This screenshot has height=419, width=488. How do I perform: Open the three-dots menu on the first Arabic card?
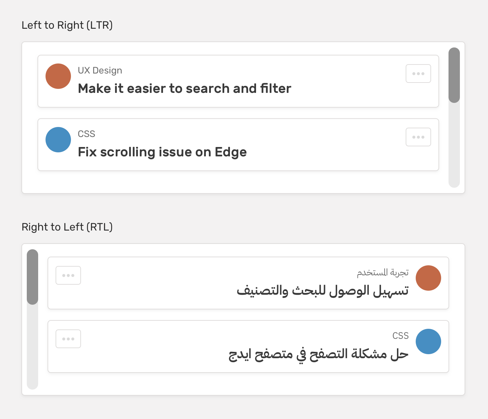(68, 275)
